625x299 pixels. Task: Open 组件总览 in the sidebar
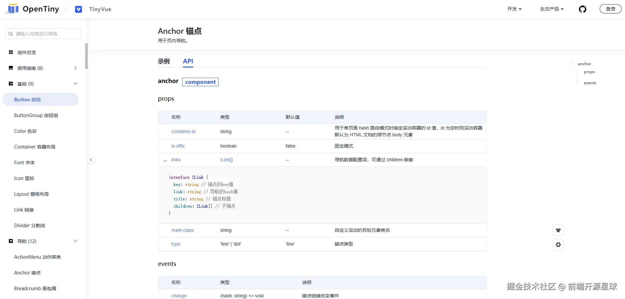pos(27,52)
